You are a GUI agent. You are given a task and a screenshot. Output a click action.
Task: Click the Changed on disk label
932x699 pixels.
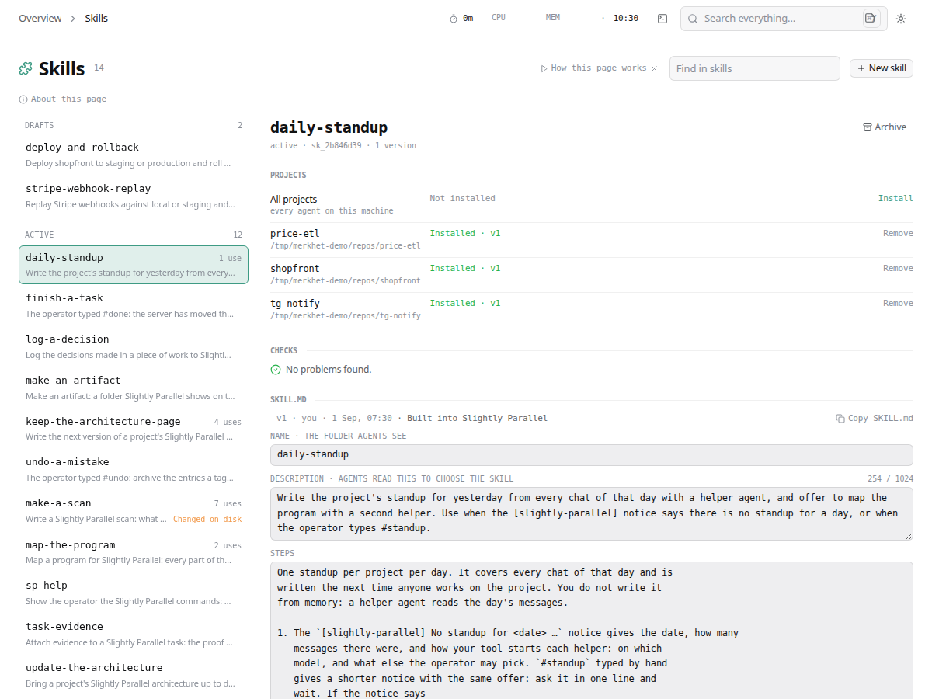click(x=207, y=520)
